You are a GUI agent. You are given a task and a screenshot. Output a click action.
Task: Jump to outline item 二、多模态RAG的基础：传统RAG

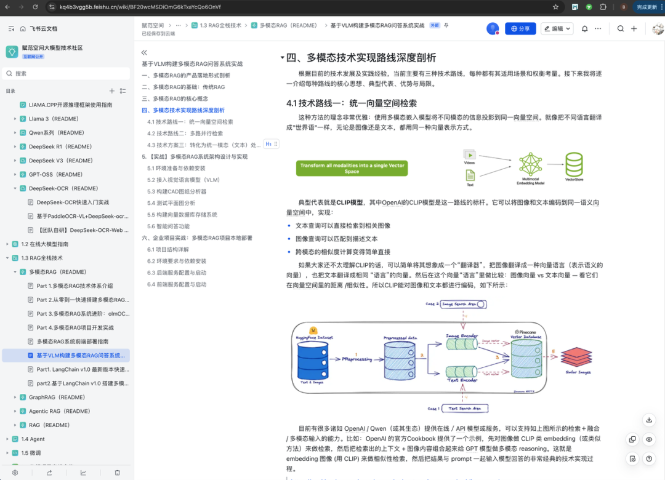pos(183,87)
